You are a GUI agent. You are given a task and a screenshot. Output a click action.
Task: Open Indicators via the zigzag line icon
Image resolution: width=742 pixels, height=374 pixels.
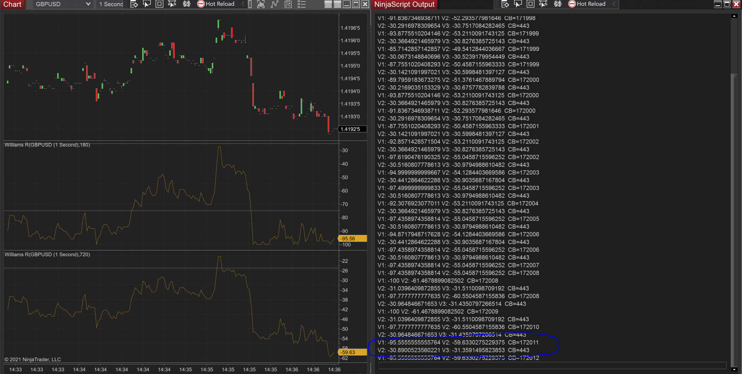274,4
